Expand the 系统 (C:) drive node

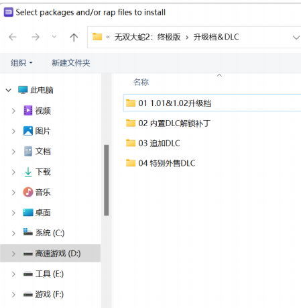[x=13, y=234]
